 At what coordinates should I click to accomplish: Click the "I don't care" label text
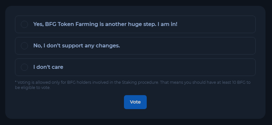pyautogui.click(x=48, y=67)
